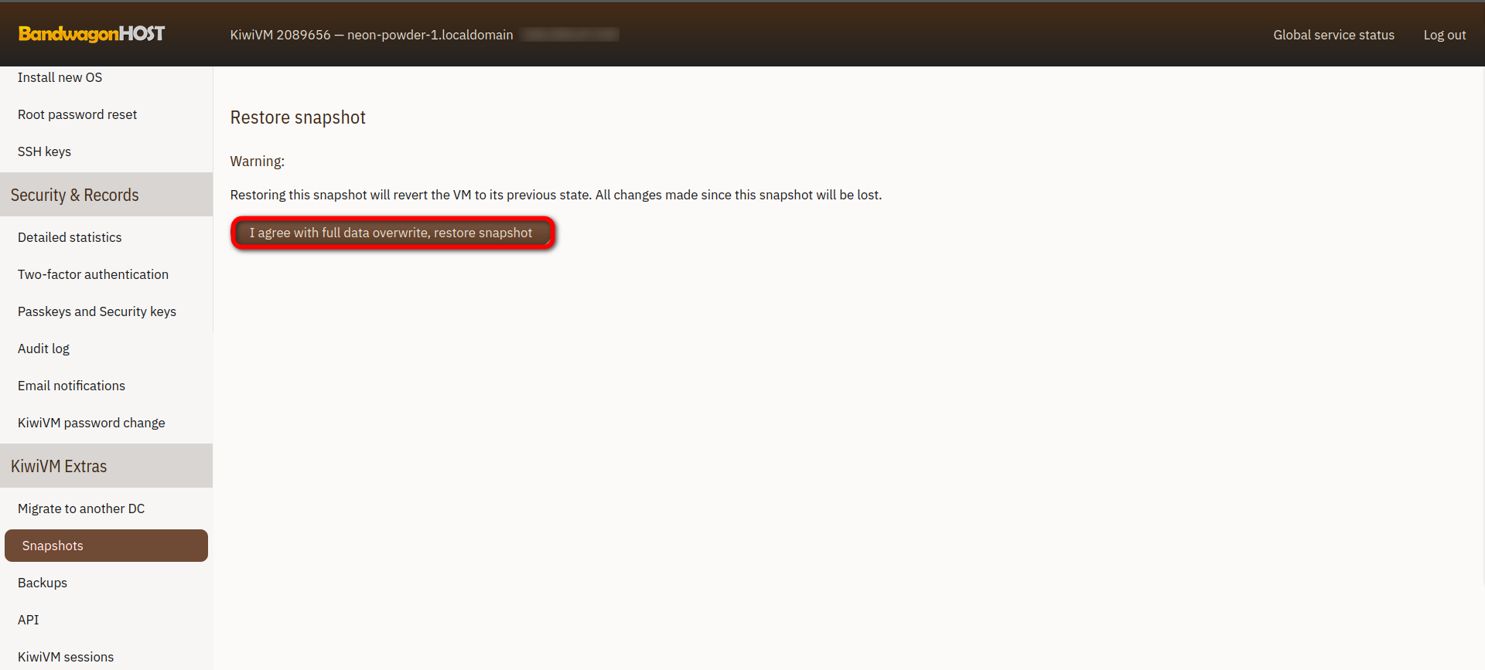View Detailed statistics

[x=70, y=237]
